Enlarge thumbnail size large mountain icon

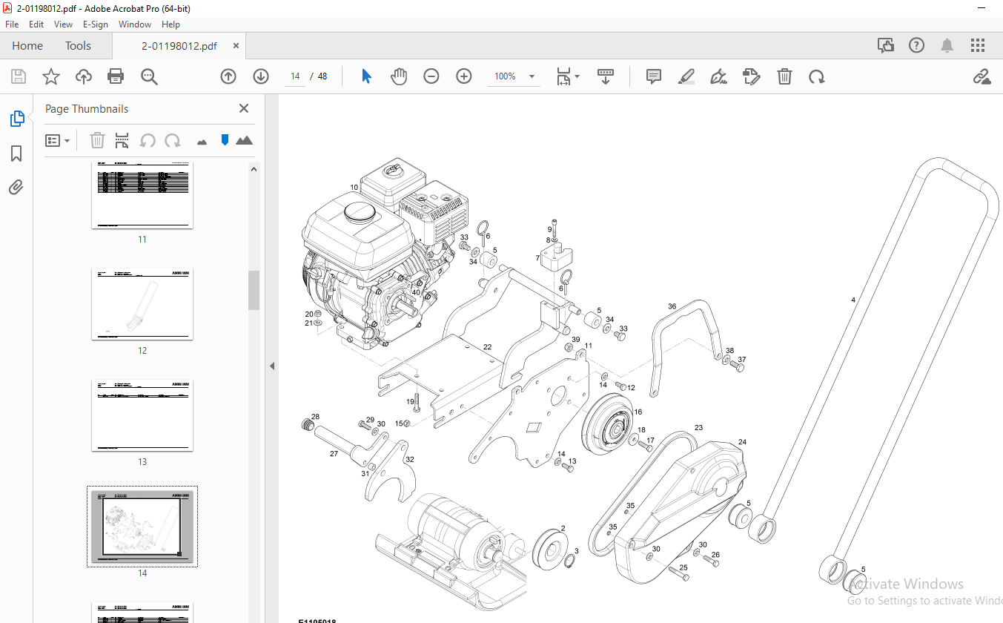244,140
